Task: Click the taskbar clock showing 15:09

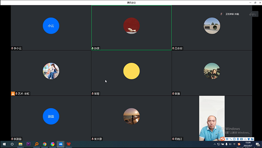Action: pyautogui.click(x=248, y=144)
